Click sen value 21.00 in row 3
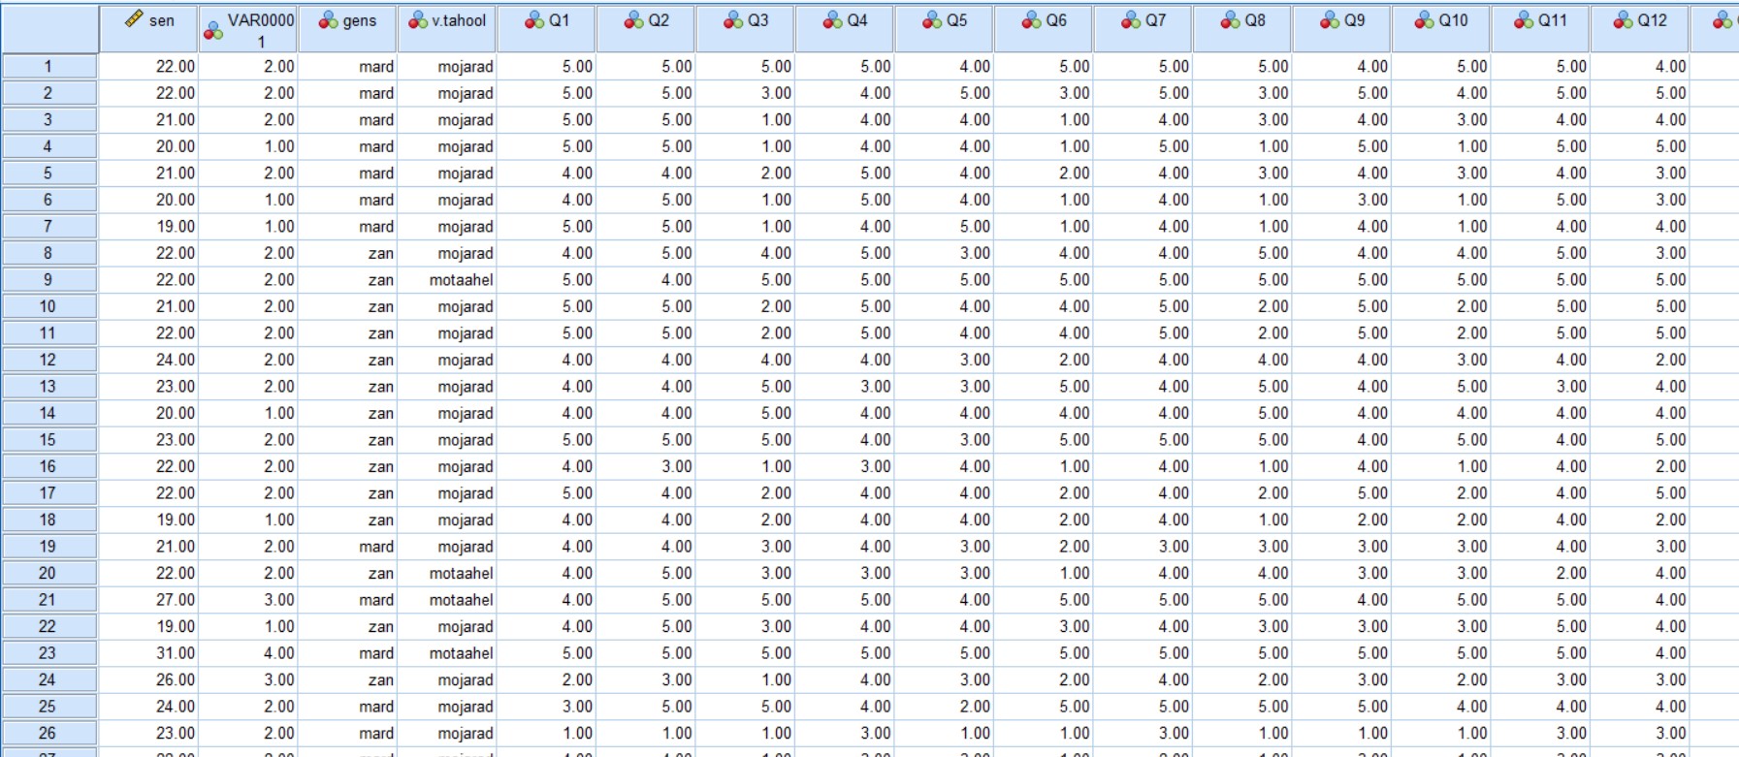Viewport: 1739px width, 757px height. 176,120
